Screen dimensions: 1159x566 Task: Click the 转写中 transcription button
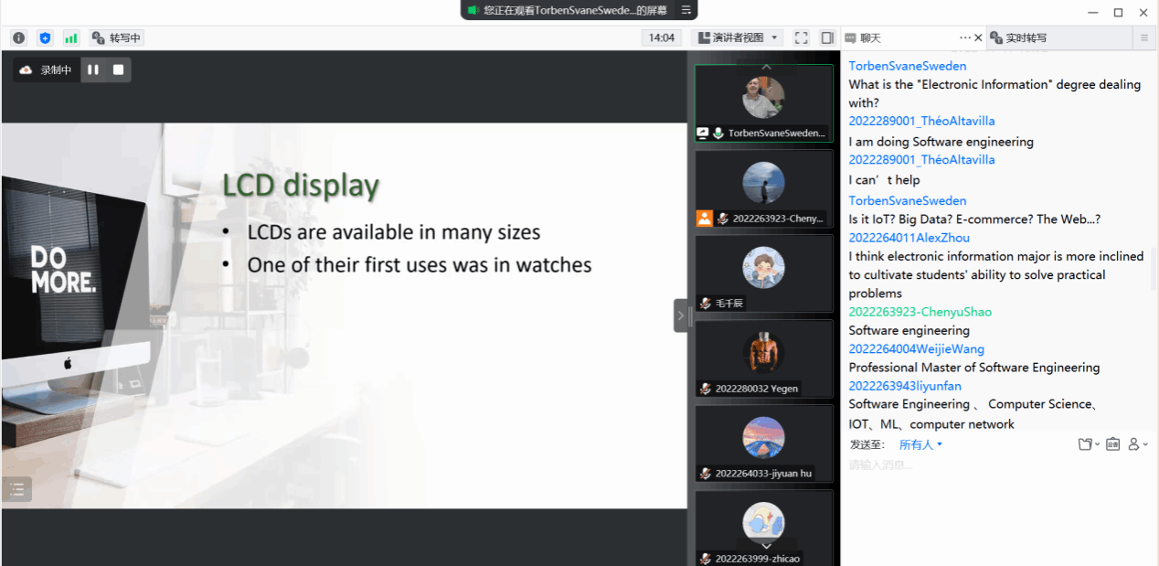pyautogui.click(x=117, y=38)
